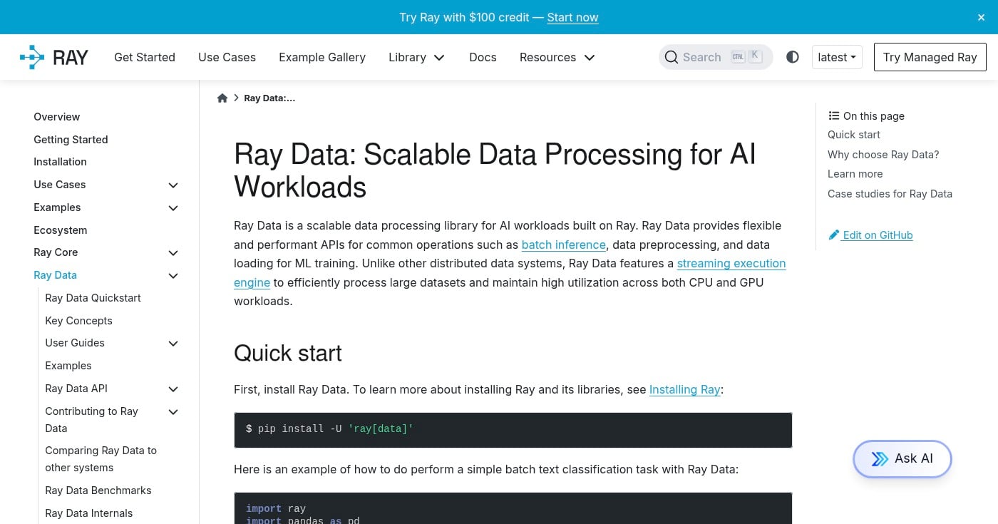998x524 pixels.
Task: Click inside the Search field
Action: [x=716, y=57]
